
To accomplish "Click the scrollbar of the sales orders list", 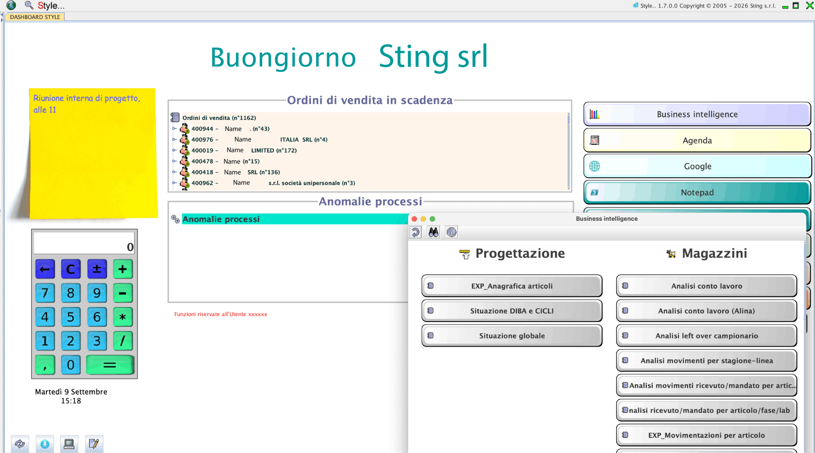I will pos(568,150).
